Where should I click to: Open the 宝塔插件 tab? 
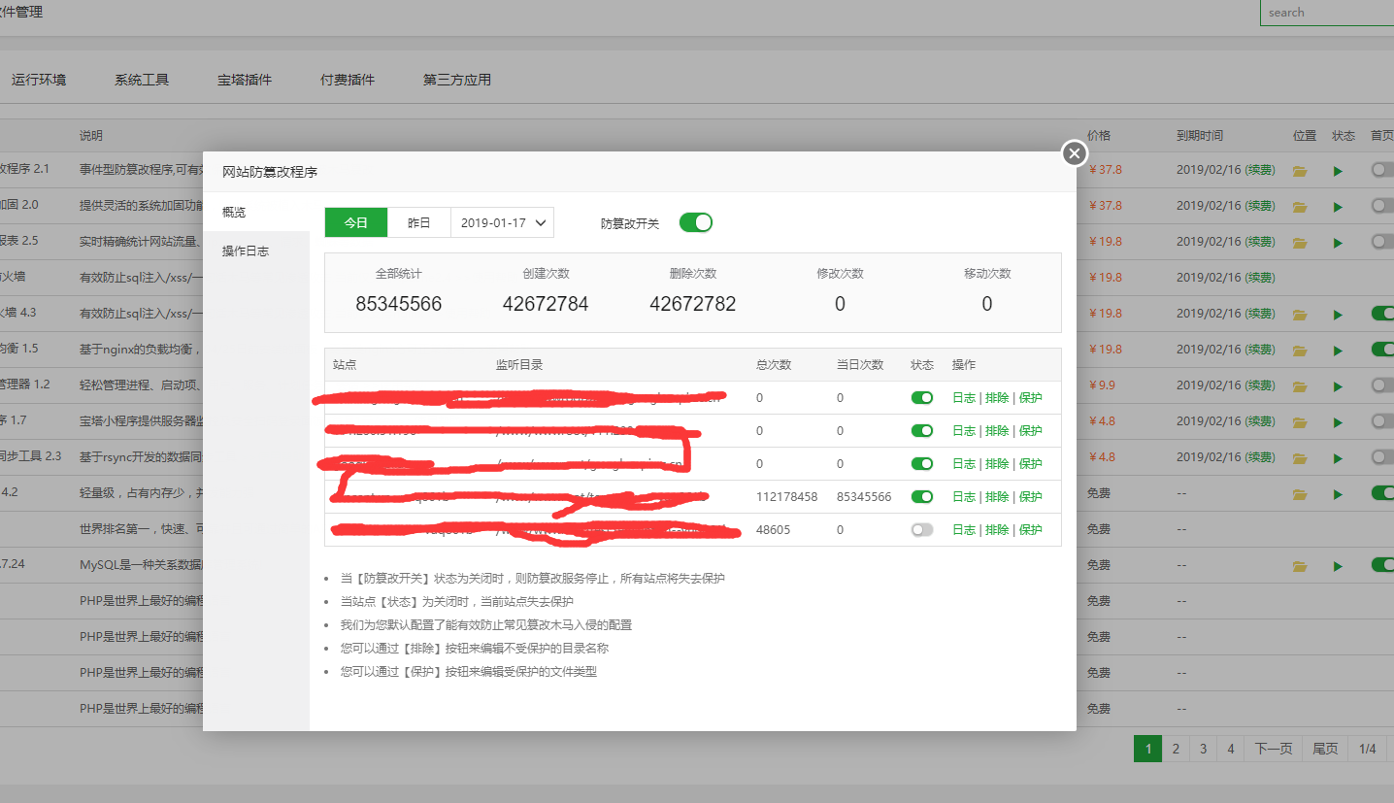245,80
